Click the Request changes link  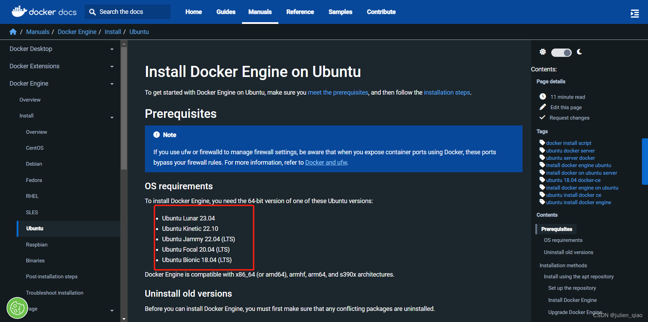click(x=569, y=118)
